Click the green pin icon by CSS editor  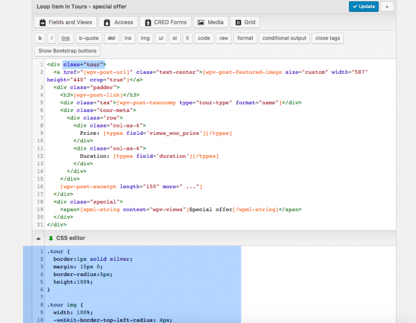click(x=50, y=238)
